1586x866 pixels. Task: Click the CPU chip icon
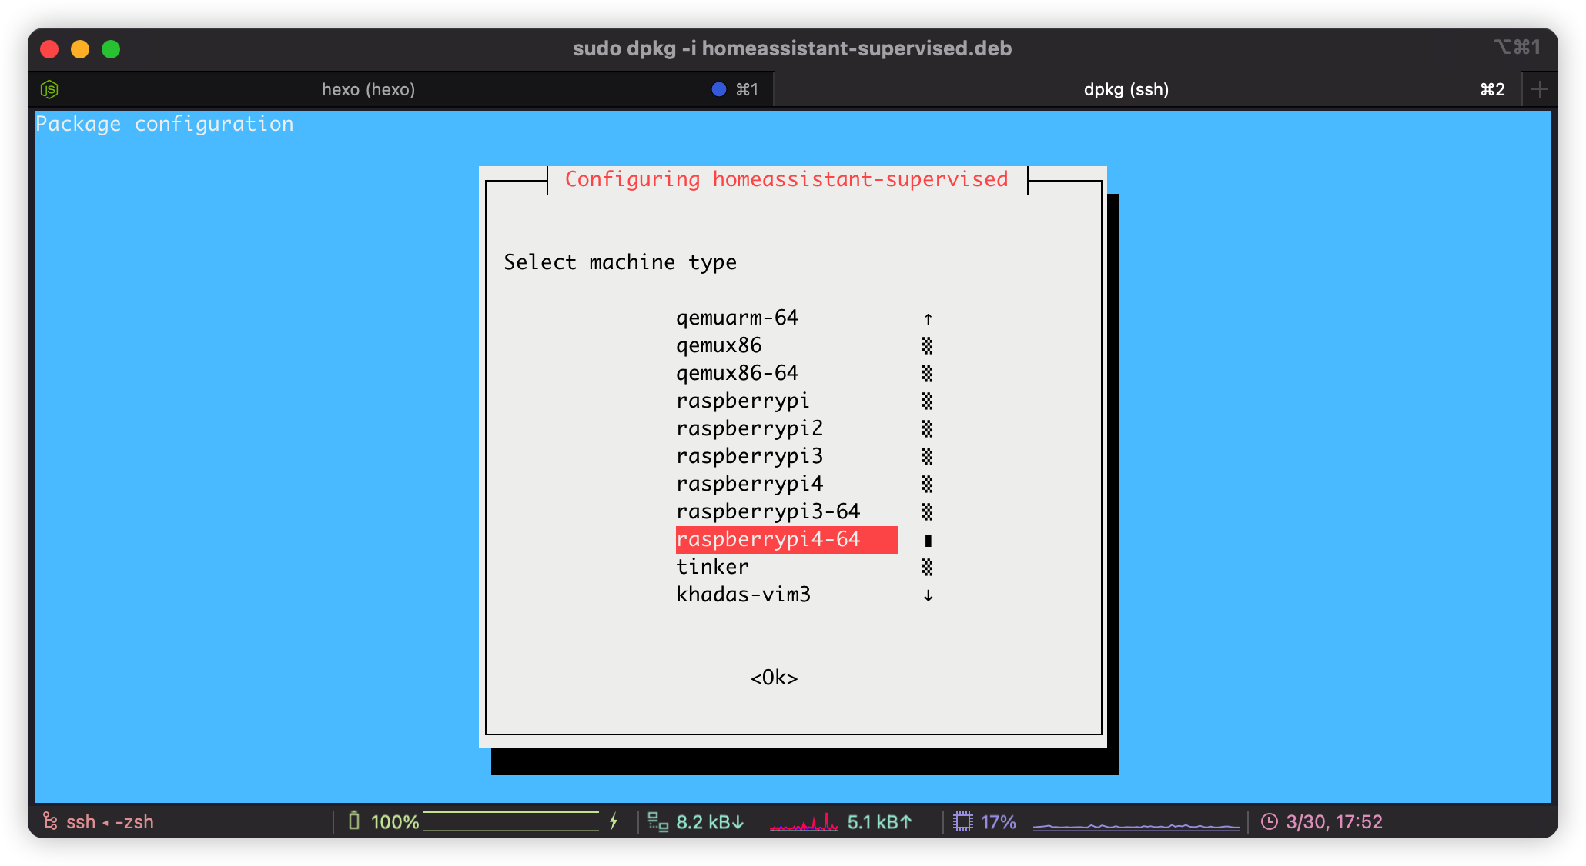962,821
